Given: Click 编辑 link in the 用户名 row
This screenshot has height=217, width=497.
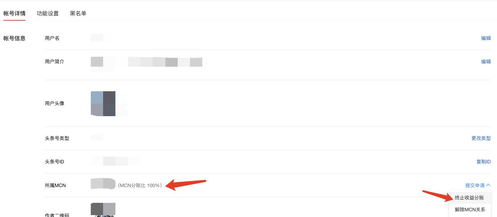Looking at the screenshot, I should tap(486, 38).
